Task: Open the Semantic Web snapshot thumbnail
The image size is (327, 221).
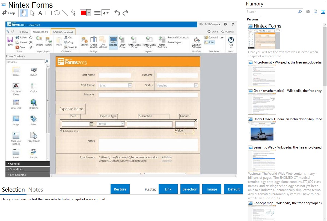Action: click(x=262, y=161)
